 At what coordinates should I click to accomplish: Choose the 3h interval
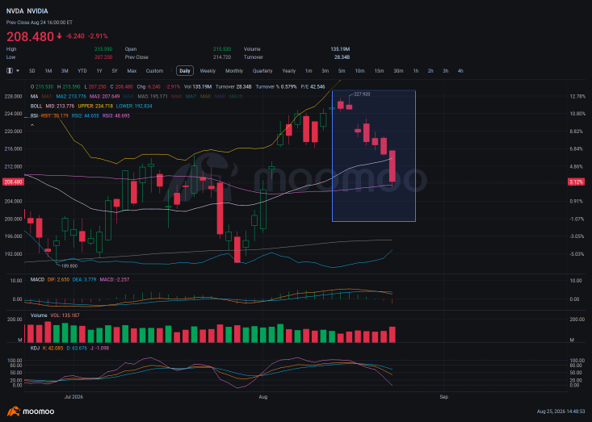446,71
